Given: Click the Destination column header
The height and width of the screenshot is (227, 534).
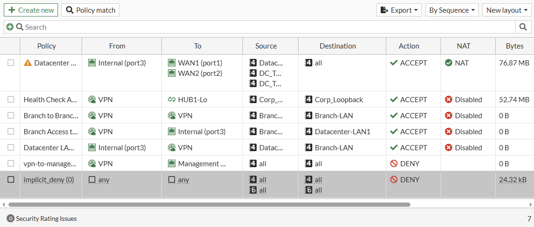Looking at the screenshot, I should click(338, 46).
